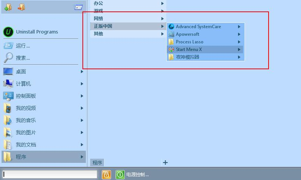301x180 pixels.
Task: Open the 搜索... search entry
Action: point(23,58)
